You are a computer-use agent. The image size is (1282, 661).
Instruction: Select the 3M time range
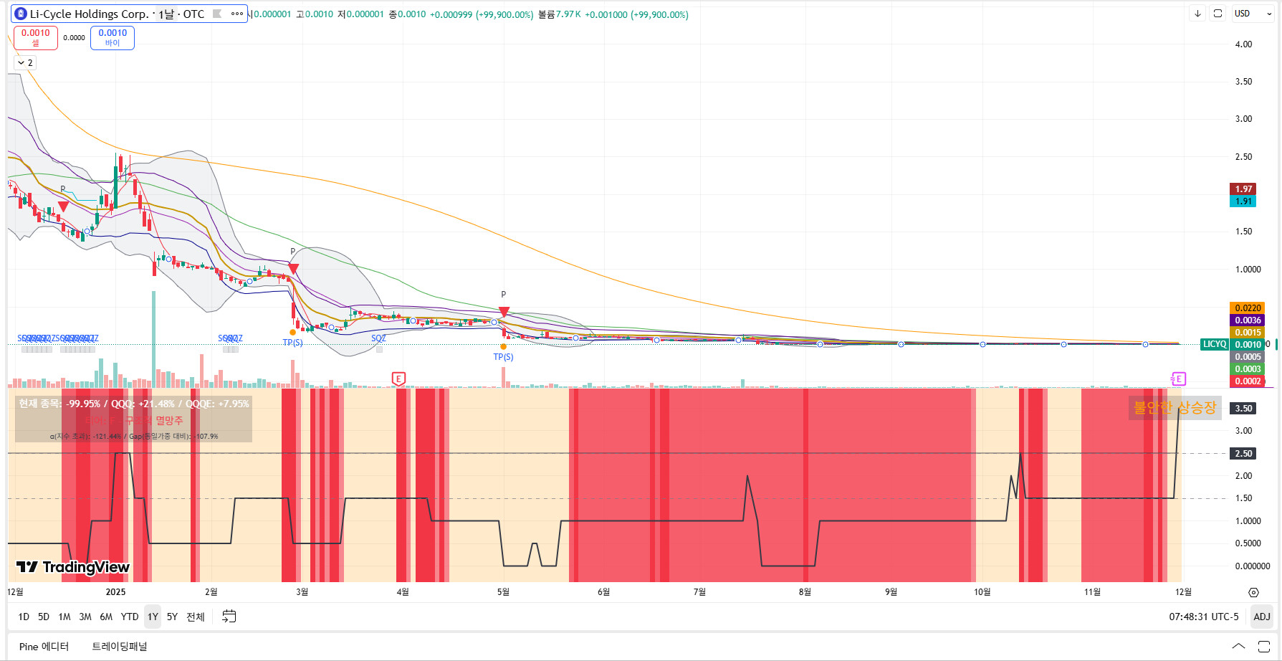pos(85,617)
